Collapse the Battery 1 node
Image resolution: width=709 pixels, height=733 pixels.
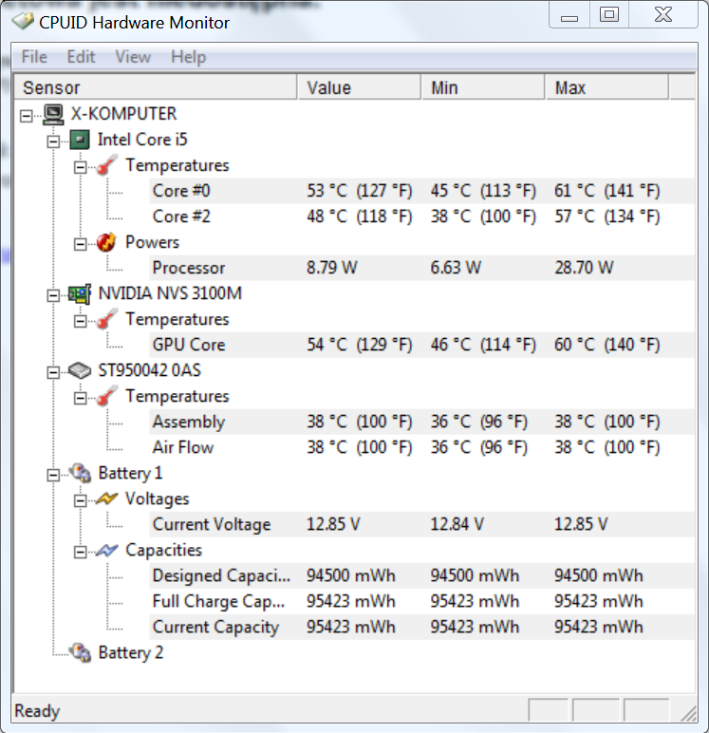[53, 475]
